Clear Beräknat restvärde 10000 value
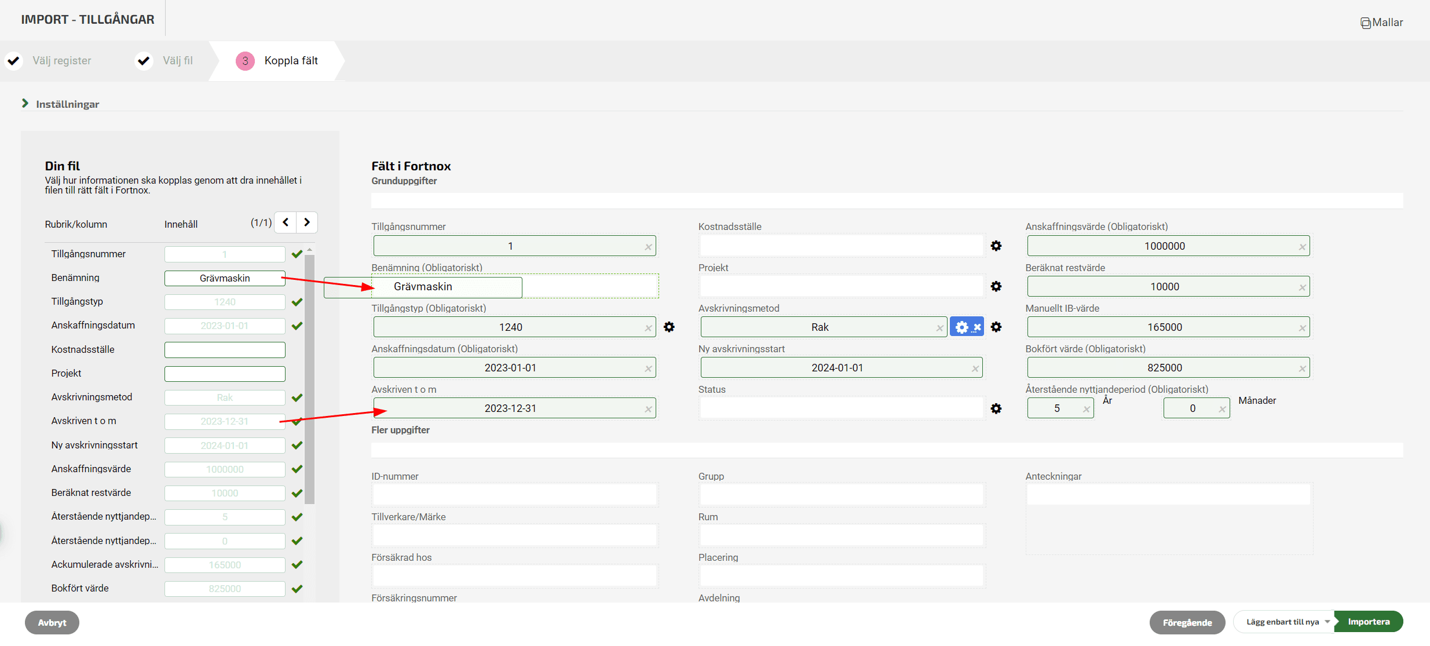The height and width of the screenshot is (646, 1430). 1302,287
